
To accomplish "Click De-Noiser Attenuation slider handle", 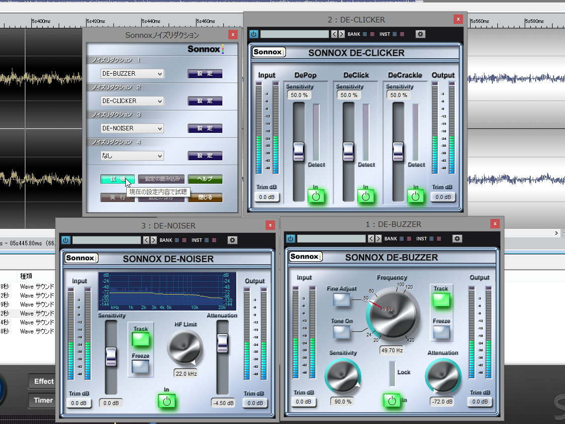I will [x=222, y=343].
